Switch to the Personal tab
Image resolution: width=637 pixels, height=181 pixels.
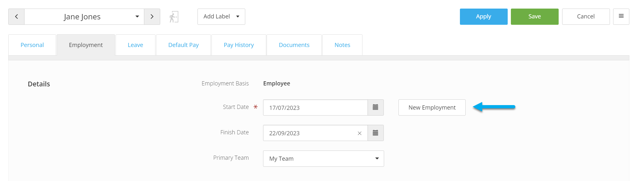point(32,45)
